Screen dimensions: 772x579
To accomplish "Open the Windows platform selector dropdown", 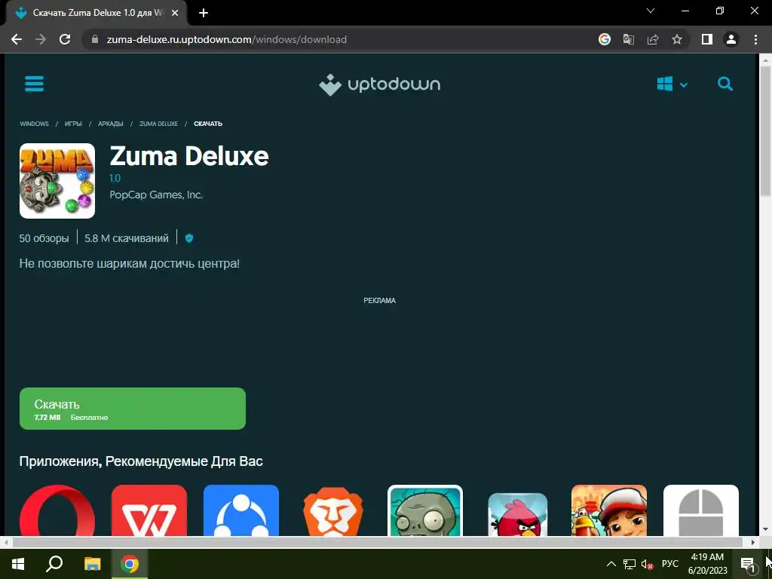I will [x=672, y=84].
